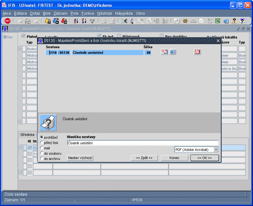Screen dimensions: 253x206
Task: Click the Střediska list scroll-down arrow
Action: [21, 173]
